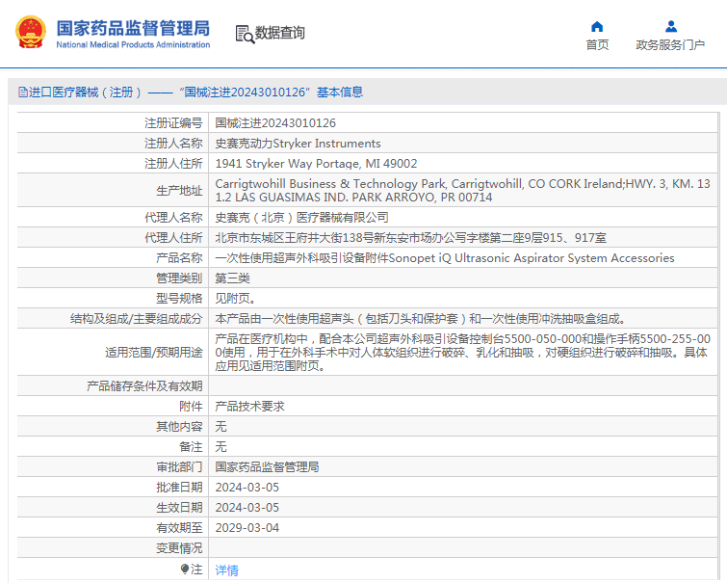727x583 pixels.
Task: Select the 有效期至 value 2029-03-04
Action: click(247, 528)
